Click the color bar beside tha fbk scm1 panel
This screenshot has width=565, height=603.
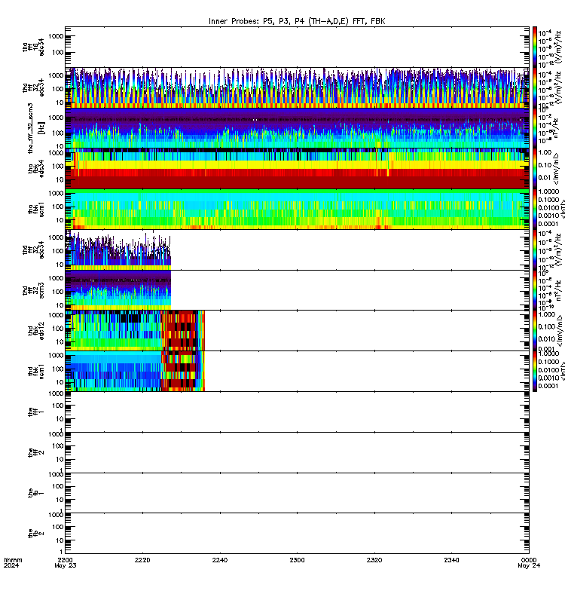535,210
